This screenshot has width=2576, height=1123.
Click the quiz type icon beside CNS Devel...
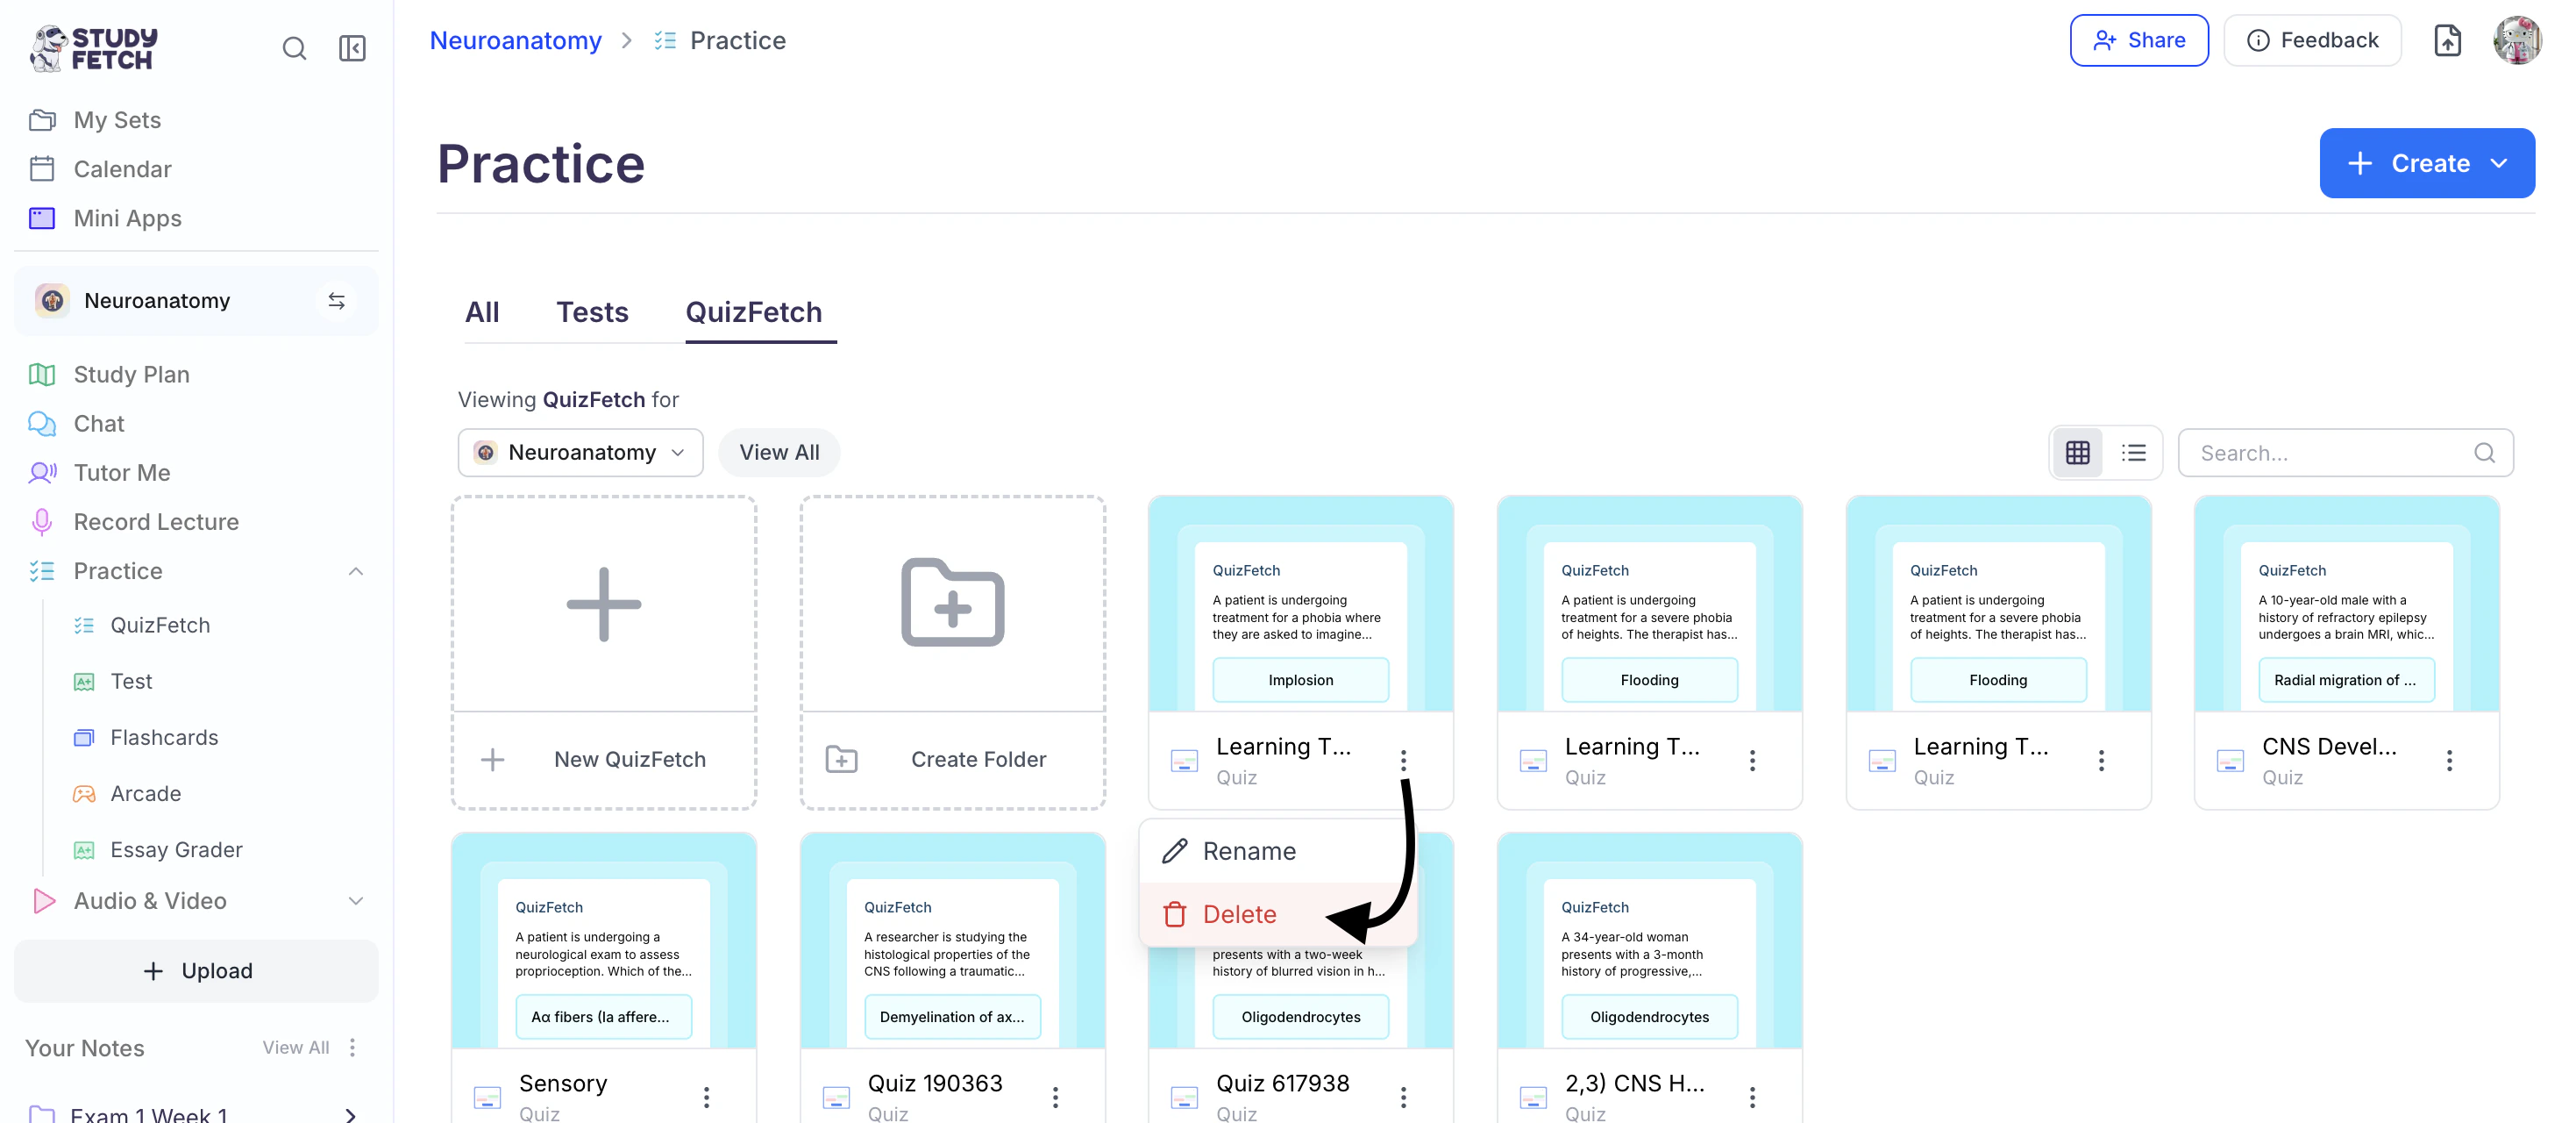coord(2230,761)
